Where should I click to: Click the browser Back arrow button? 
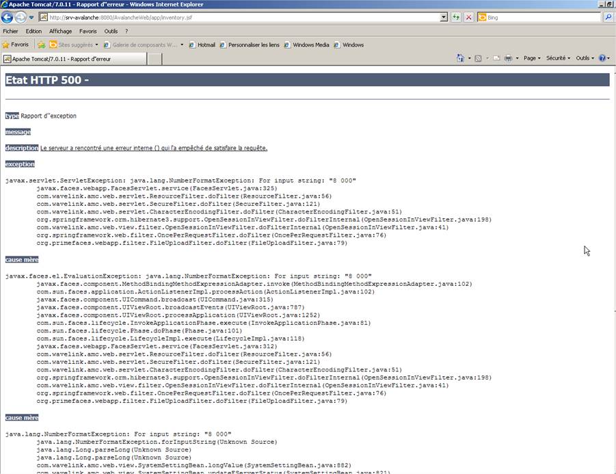(x=8, y=17)
